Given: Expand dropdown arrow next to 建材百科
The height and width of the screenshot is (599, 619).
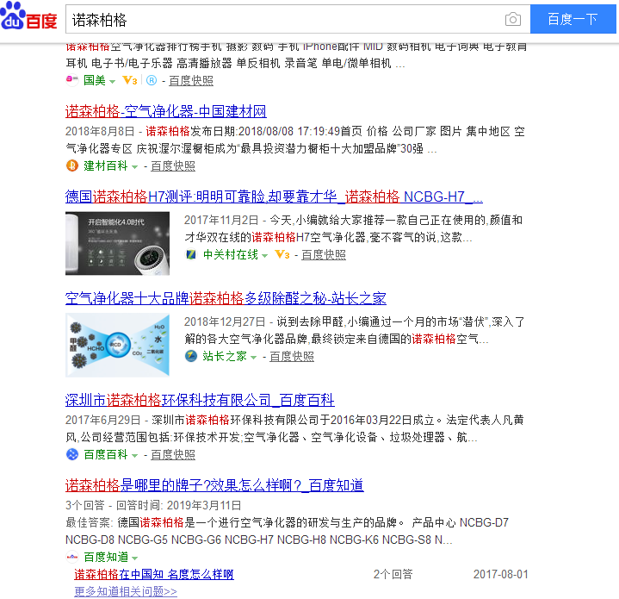Looking at the screenshot, I should coord(134,166).
